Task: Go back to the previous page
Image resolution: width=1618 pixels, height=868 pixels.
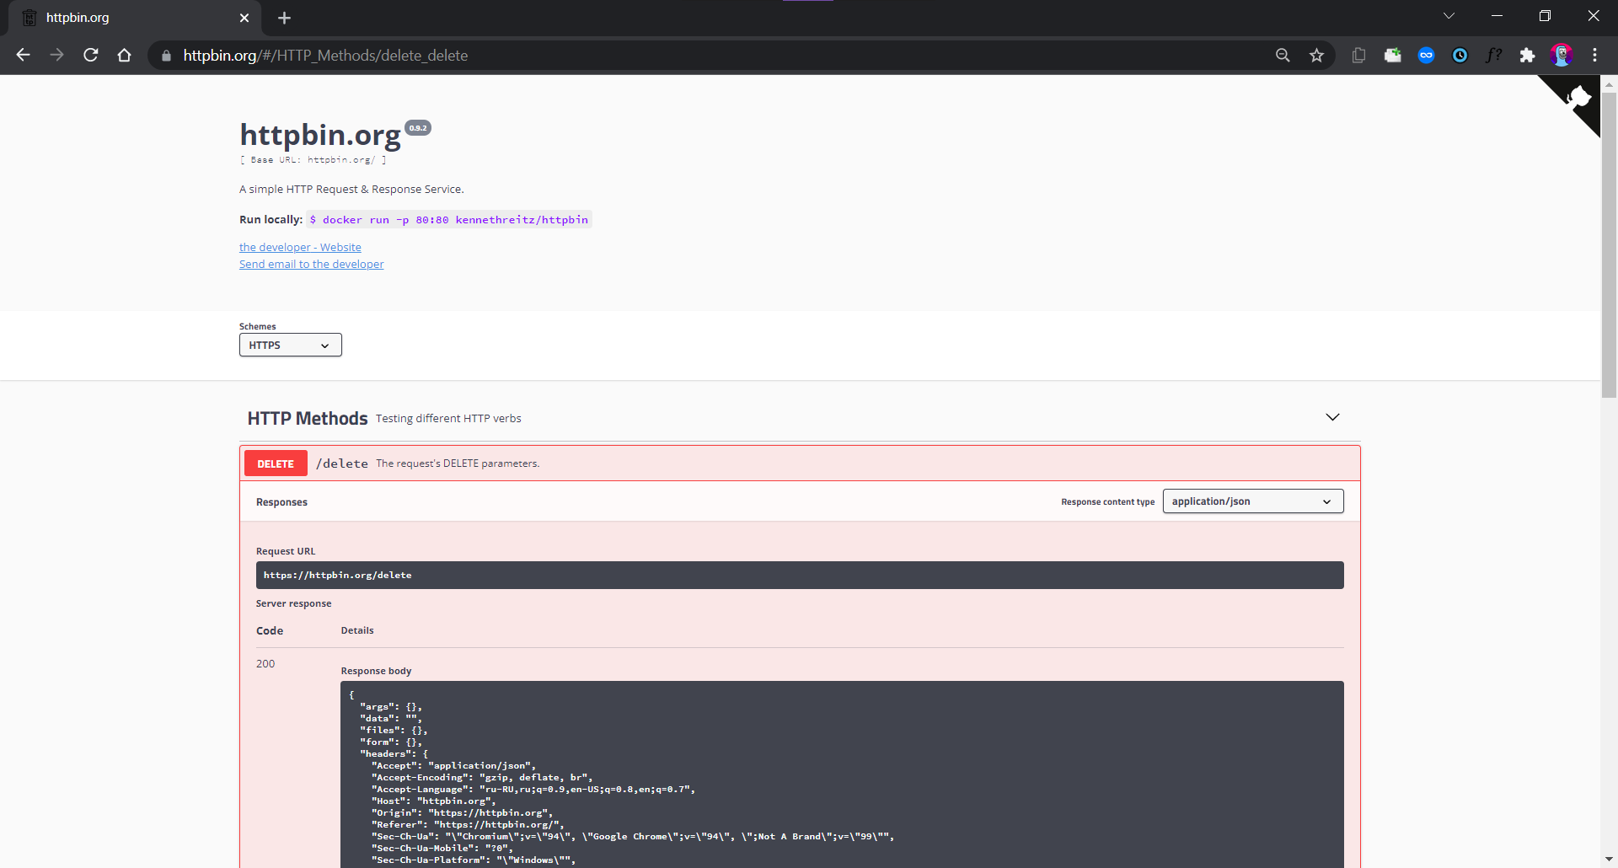Action: click(x=23, y=55)
